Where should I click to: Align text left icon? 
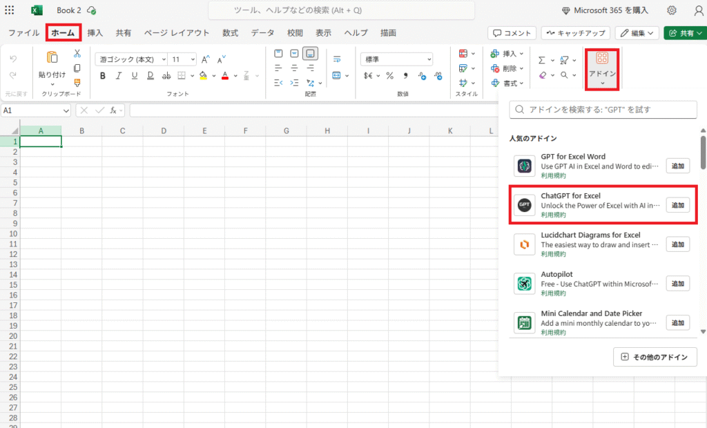(278, 68)
